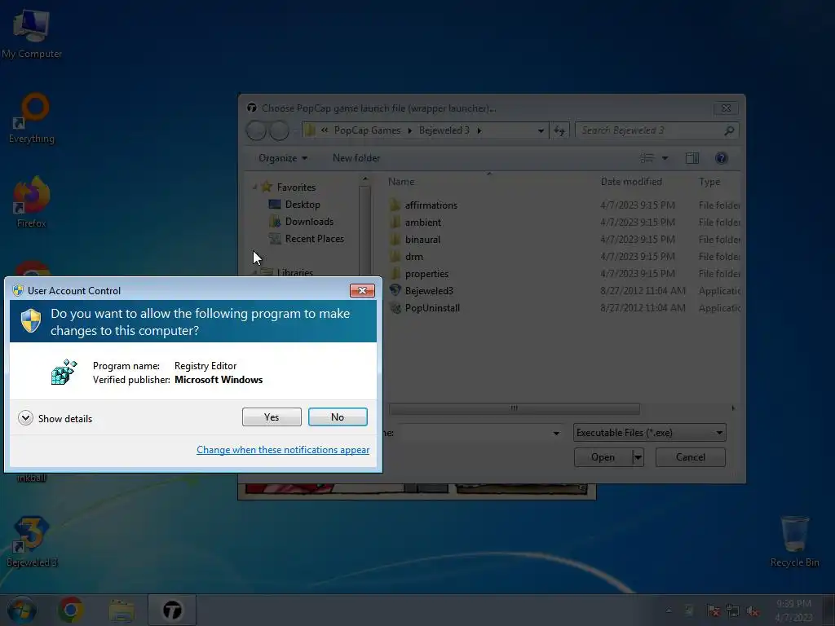Open the file name history dropdown

(556, 434)
